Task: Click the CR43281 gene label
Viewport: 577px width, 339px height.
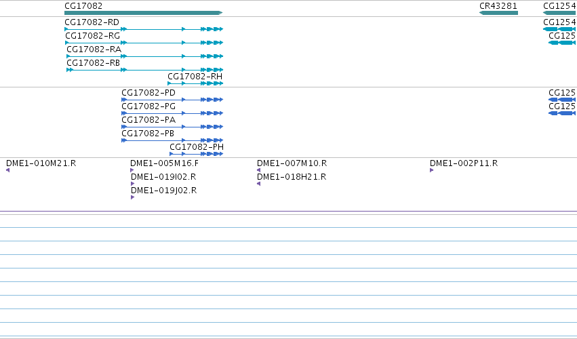Action: (498, 6)
